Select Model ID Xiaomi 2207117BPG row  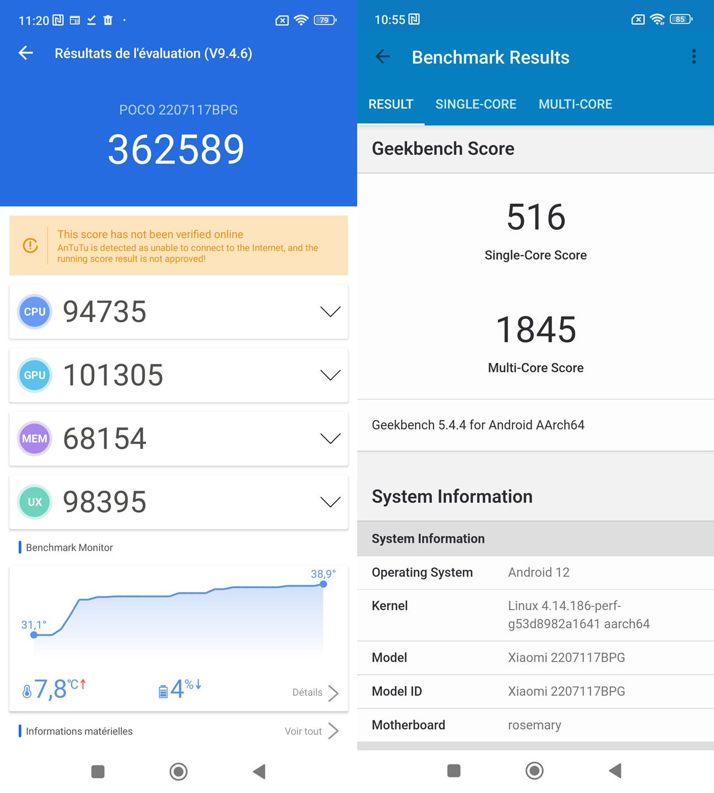click(535, 692)
